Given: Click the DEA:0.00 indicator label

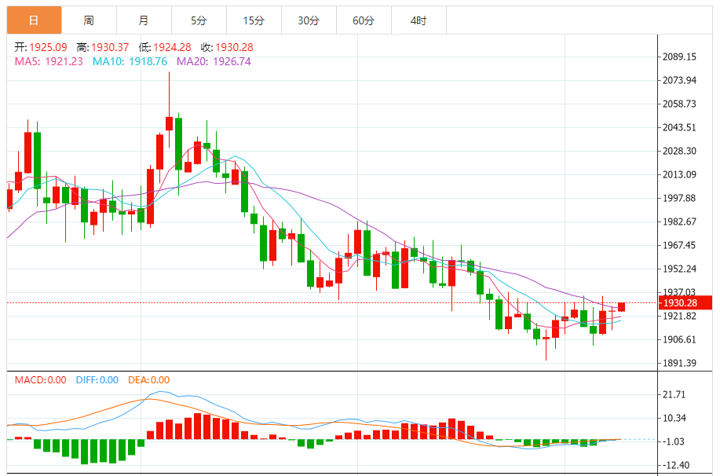Looking at the screenshot, I should [148, 380].
